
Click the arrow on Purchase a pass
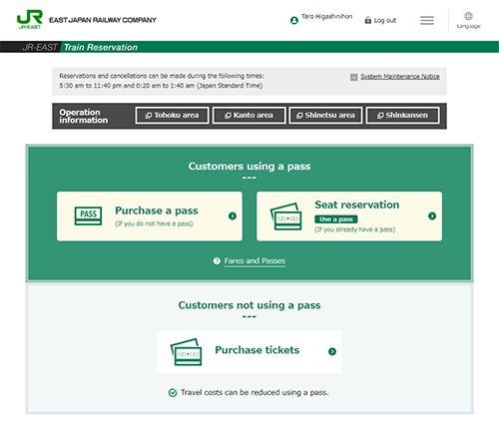click(233, 217)
